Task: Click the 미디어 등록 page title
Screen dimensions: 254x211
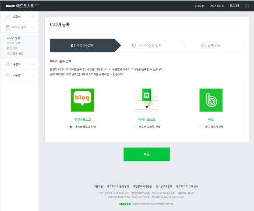Action: (60, 25)
